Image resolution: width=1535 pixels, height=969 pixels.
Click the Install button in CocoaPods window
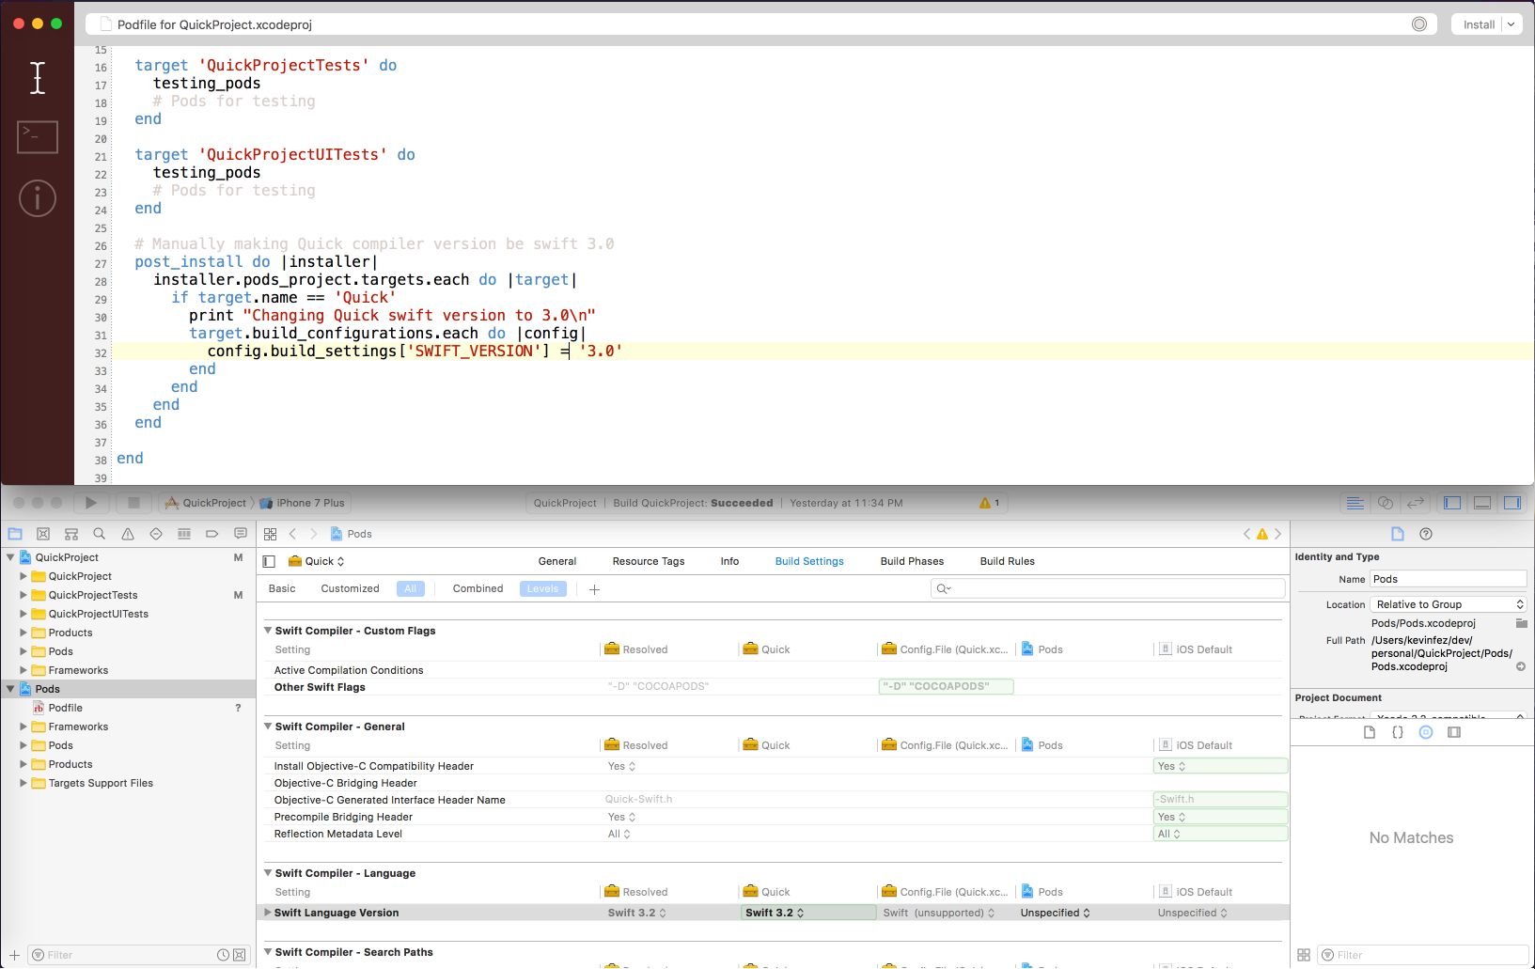point(1479,24)
